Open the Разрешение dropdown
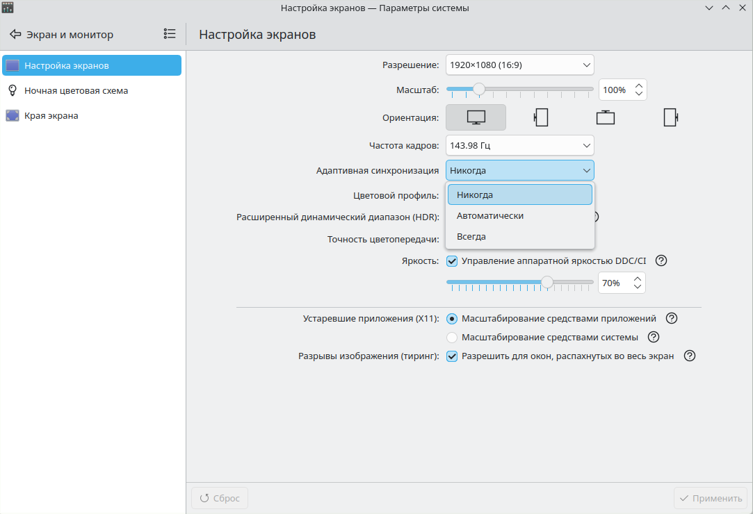The height and width of the screenshot is (514, 753). click(x=519, y=65)
